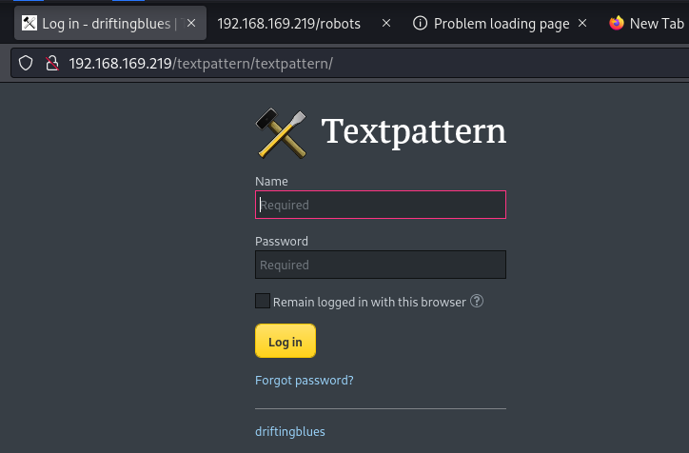Open the insecure connection padlock icon
The height and width of the screenshot is (453, 689).
point(52,63)
